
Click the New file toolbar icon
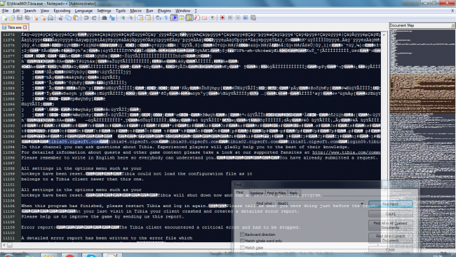(x=5, y=18)
